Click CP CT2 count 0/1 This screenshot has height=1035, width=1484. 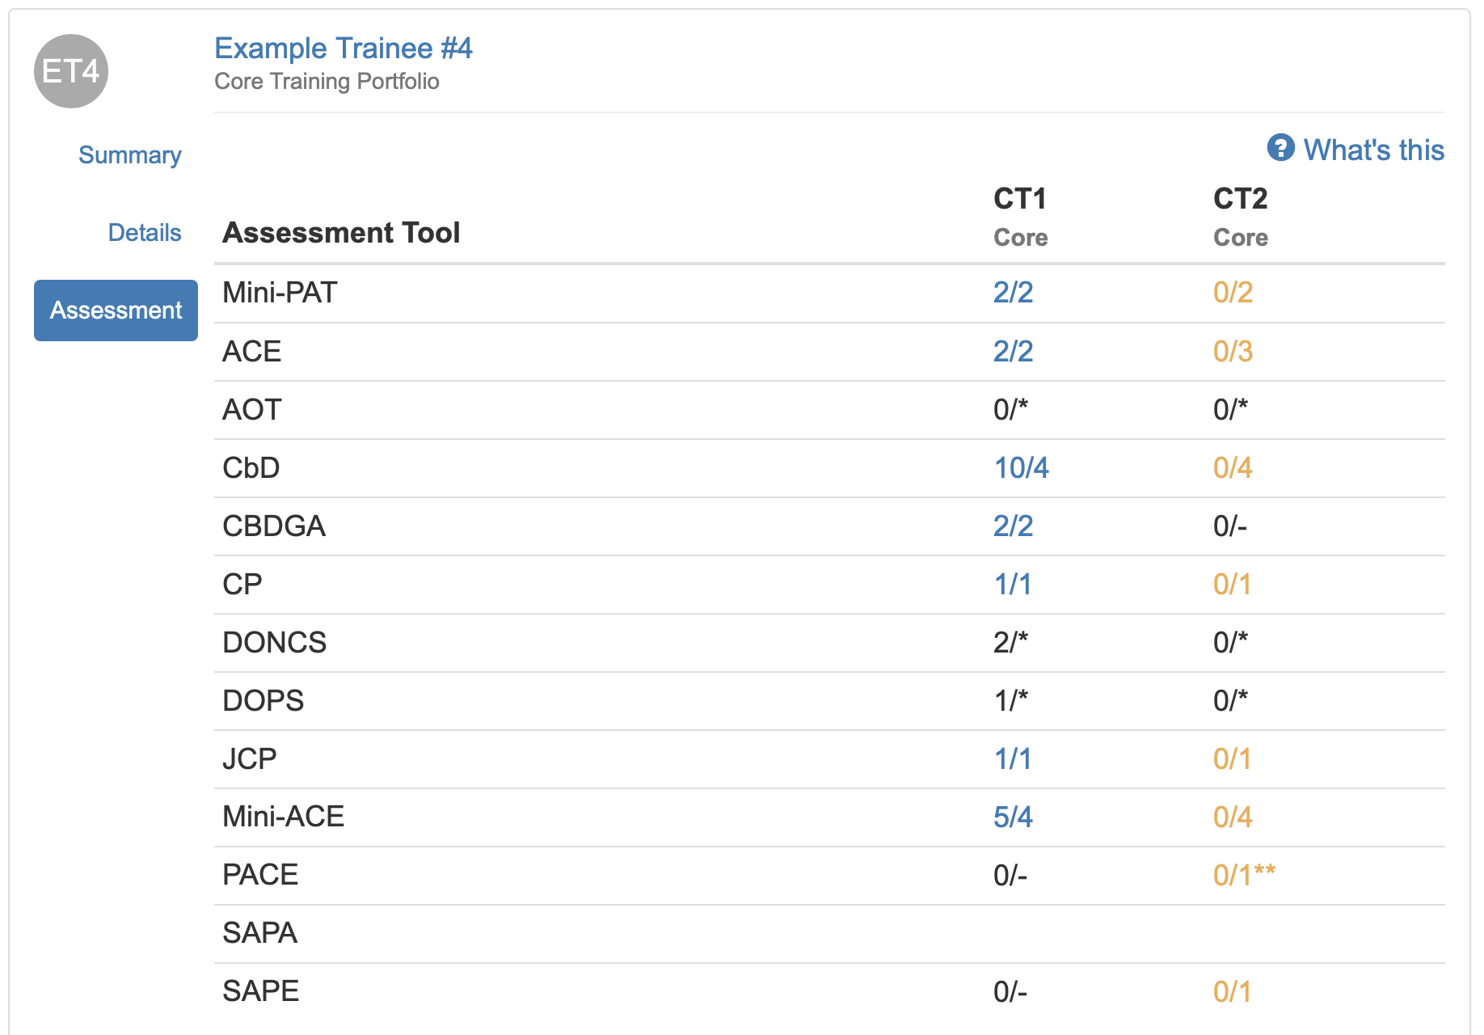pyautogui.click(x=1232, y=585)
